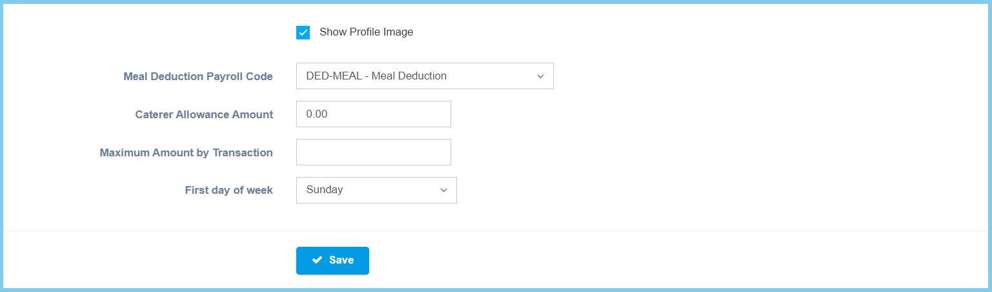Open the Meal Deduction Payroll Code dropdown
Image resolution: width=992 pixels, height=292 pixels.
424,76
